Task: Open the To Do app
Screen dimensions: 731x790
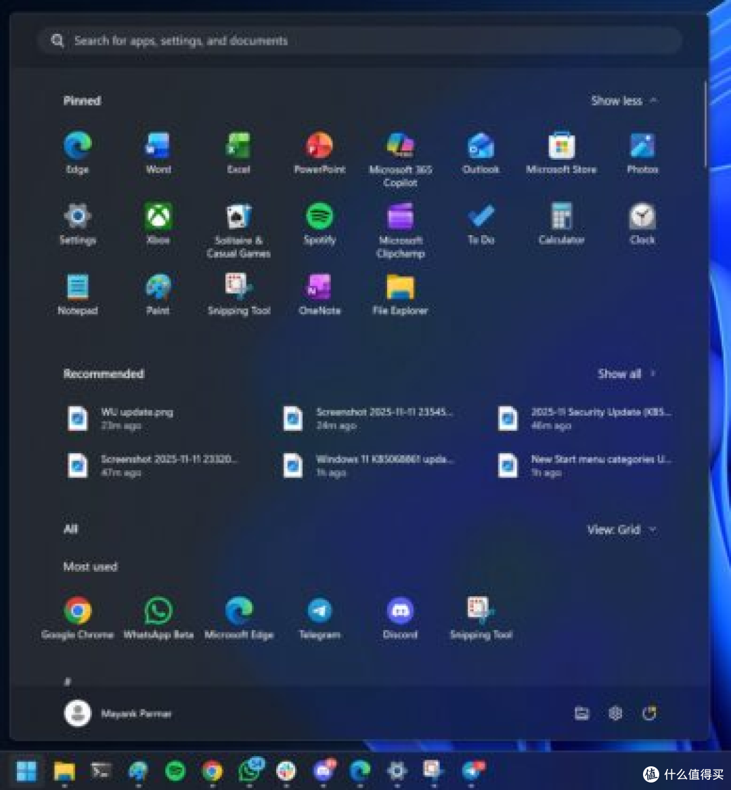Action: 481,223
